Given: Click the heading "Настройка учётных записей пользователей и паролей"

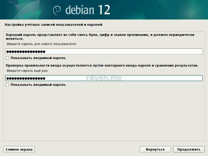Looking at the screenshot, I should point(54,25).
